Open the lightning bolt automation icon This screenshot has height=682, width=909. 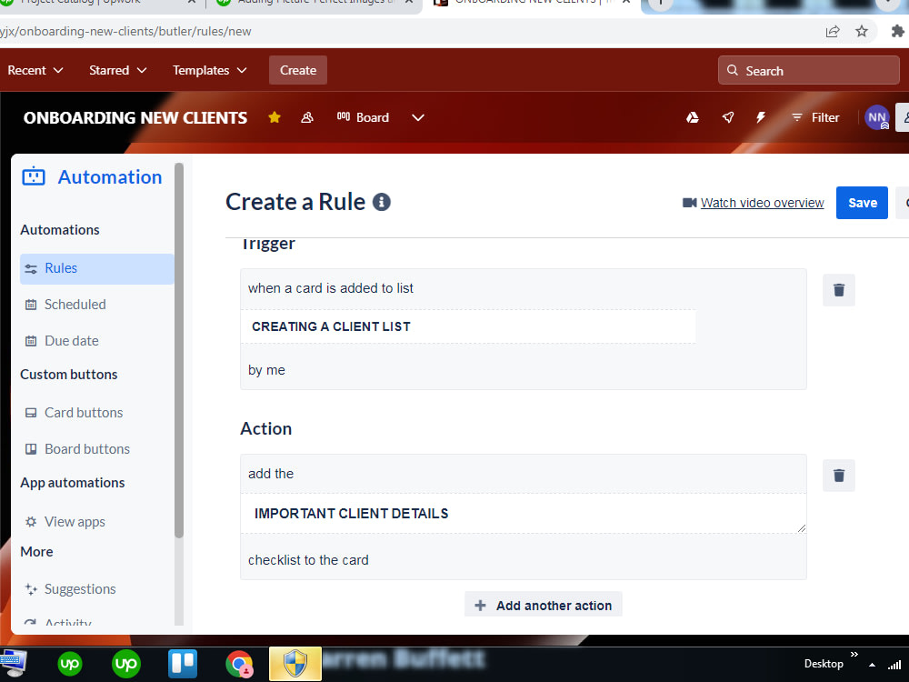[x=761, y=117]
